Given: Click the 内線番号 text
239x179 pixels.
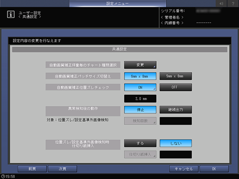Looking at the screenshot, I should coord(172,23).
